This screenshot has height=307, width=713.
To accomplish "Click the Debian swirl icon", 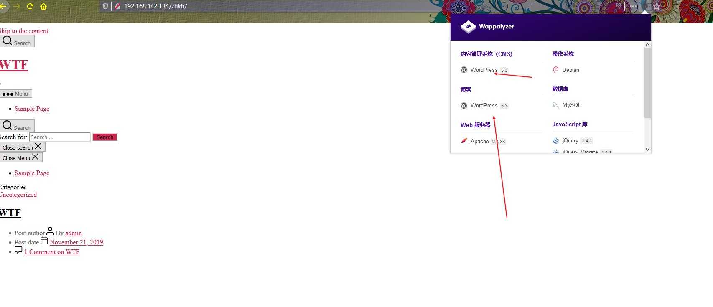I will point(556,70).
